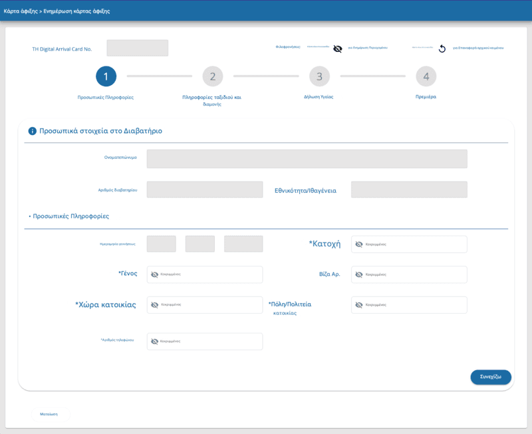Toggle the eye icon in the Χώρα κατοικίας field
The image size is (532, 434).
tap(154, 305)
